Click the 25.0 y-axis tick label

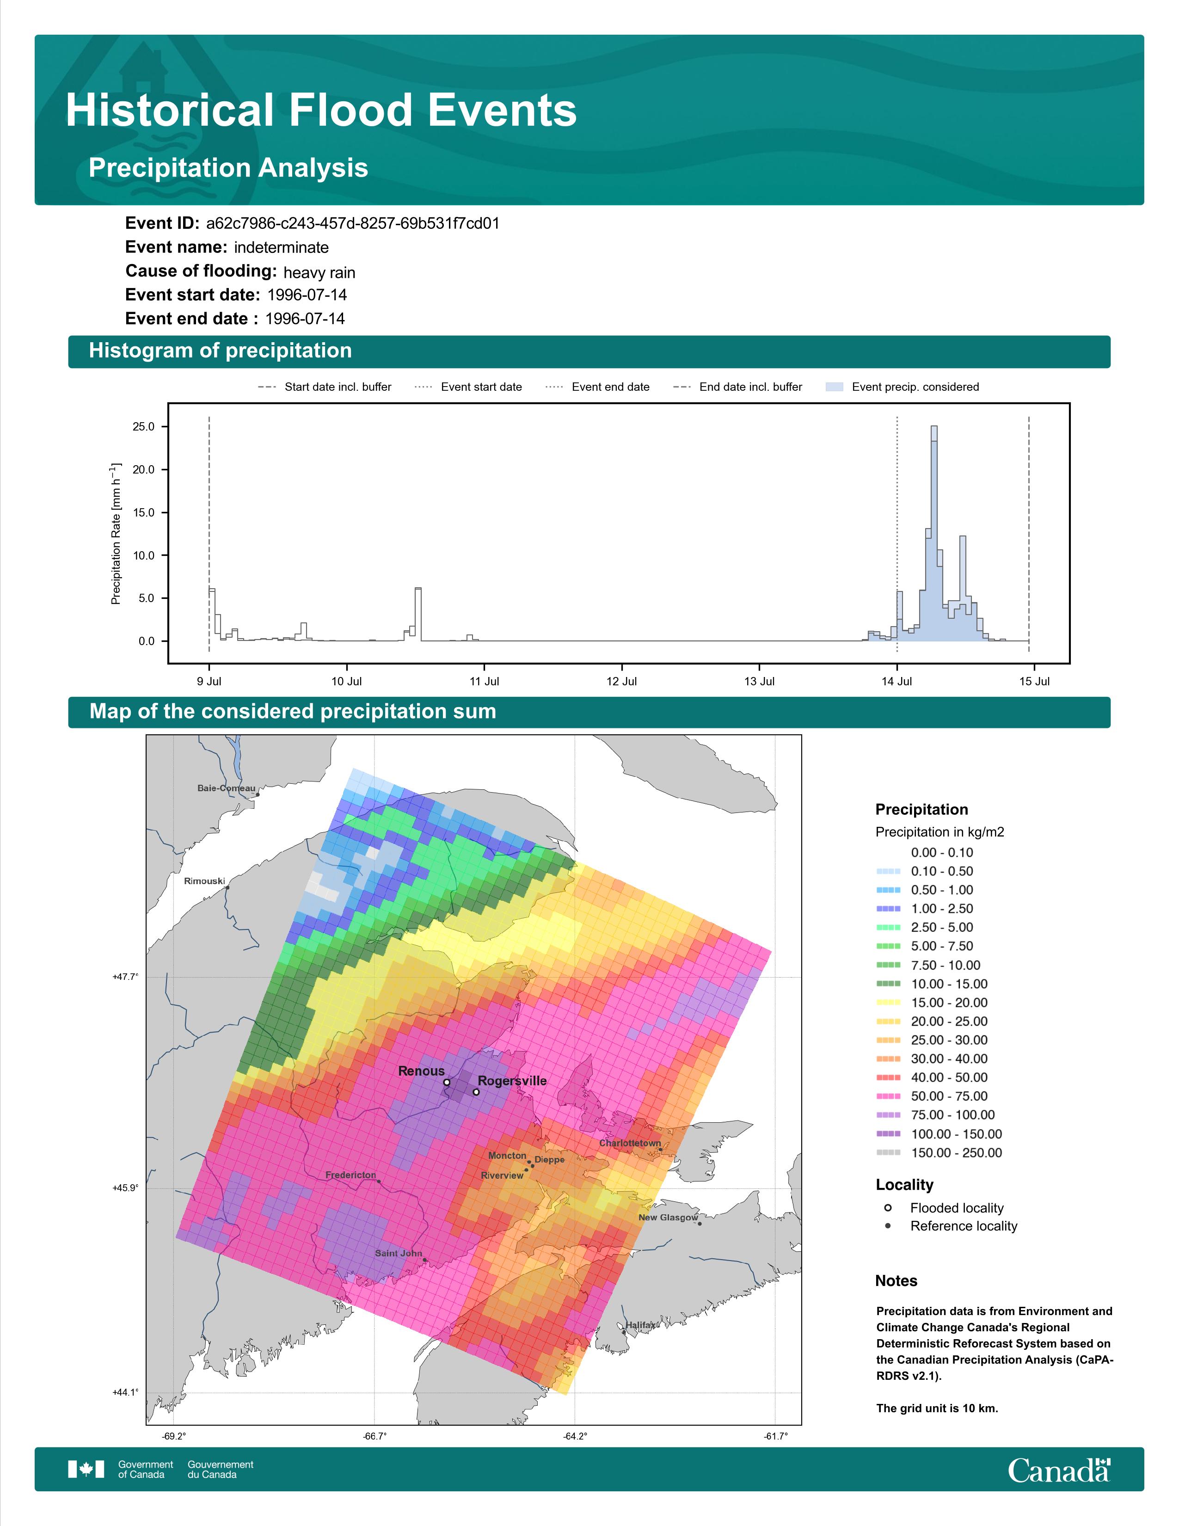pyautogui.click(x=144, y=427)
